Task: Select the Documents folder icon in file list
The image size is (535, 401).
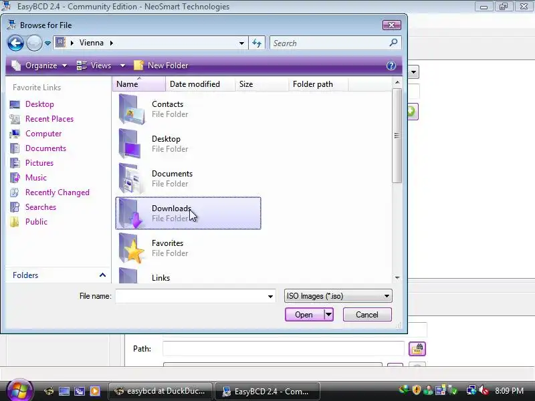Action: pos(131,178)
